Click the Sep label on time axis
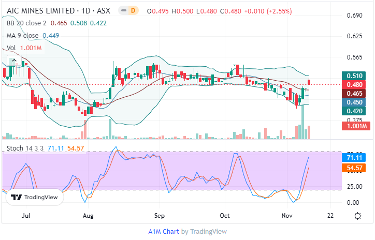 [160, 215]
